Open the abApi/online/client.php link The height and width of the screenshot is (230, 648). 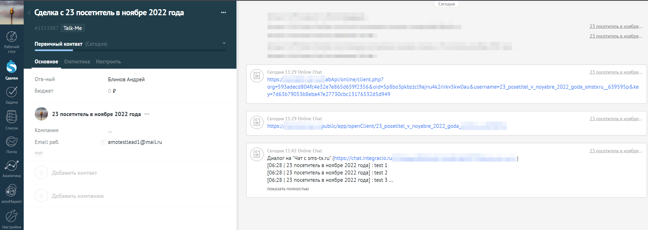coord(453,87)
